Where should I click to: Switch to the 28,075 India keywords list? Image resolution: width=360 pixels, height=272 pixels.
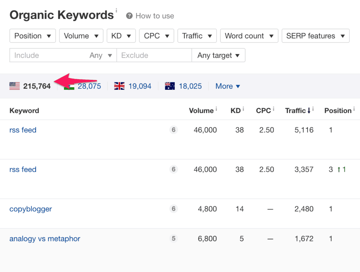coord(88,86)
